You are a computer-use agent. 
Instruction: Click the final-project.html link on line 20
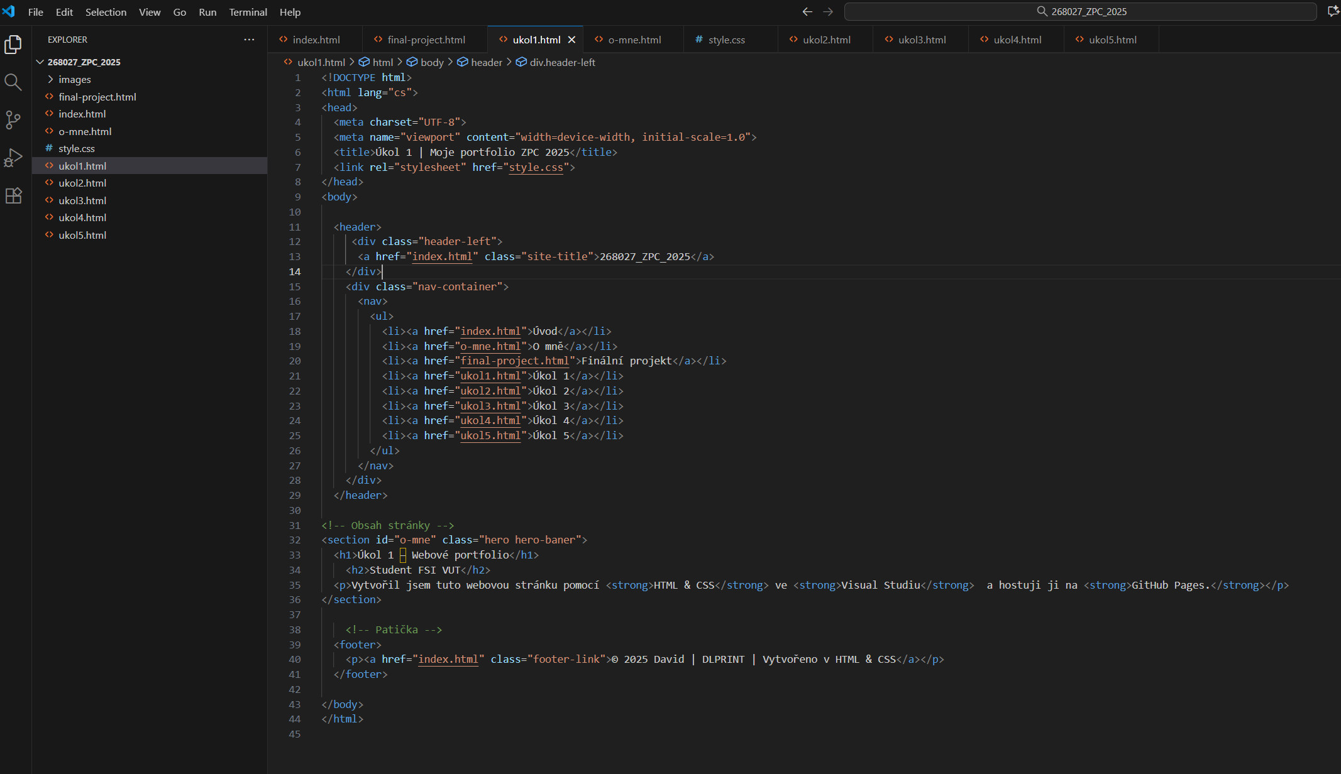(x=514, y=361)
